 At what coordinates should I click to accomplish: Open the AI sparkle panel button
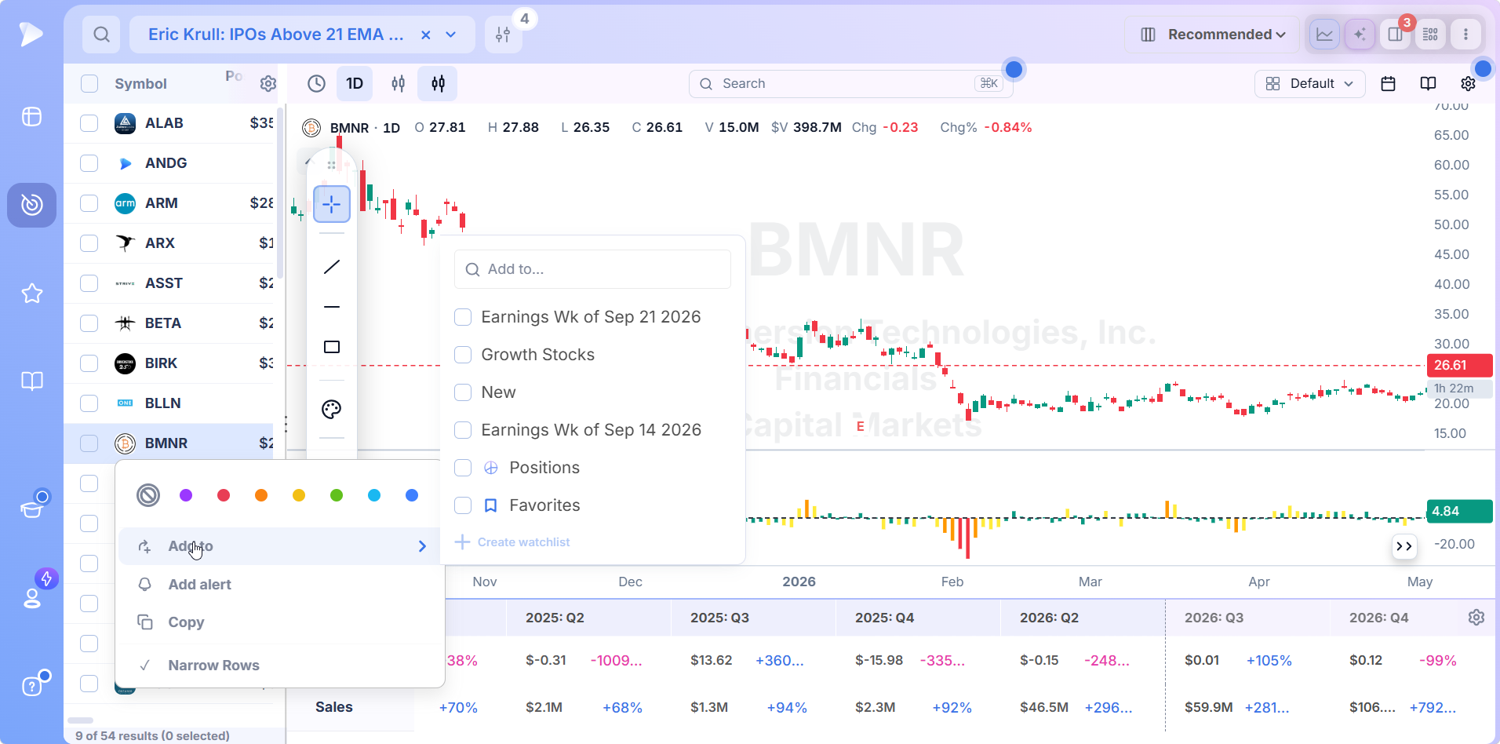1360,35
